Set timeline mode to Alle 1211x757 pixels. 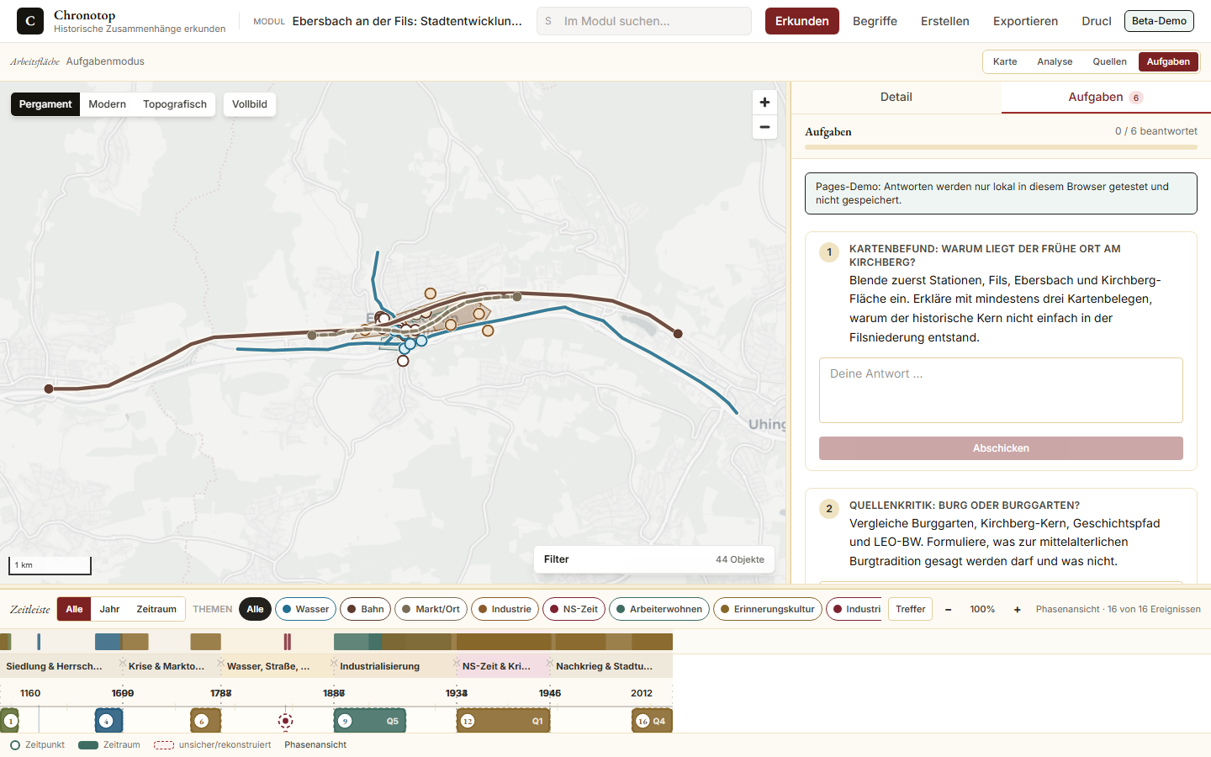coord(74,609)
